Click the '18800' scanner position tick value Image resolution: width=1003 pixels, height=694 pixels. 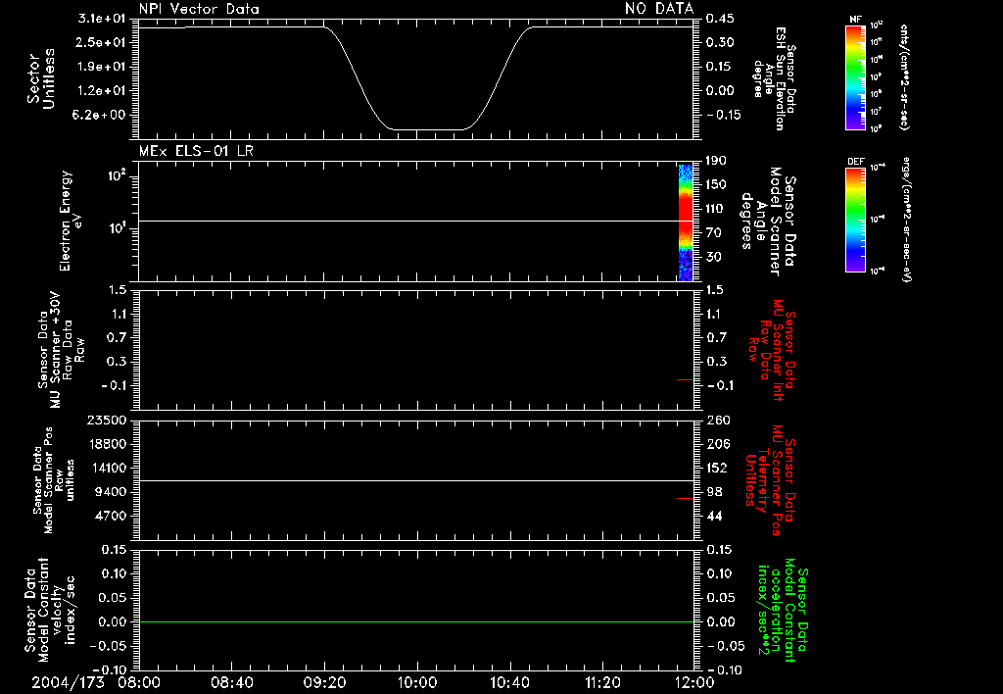[107, 444]
